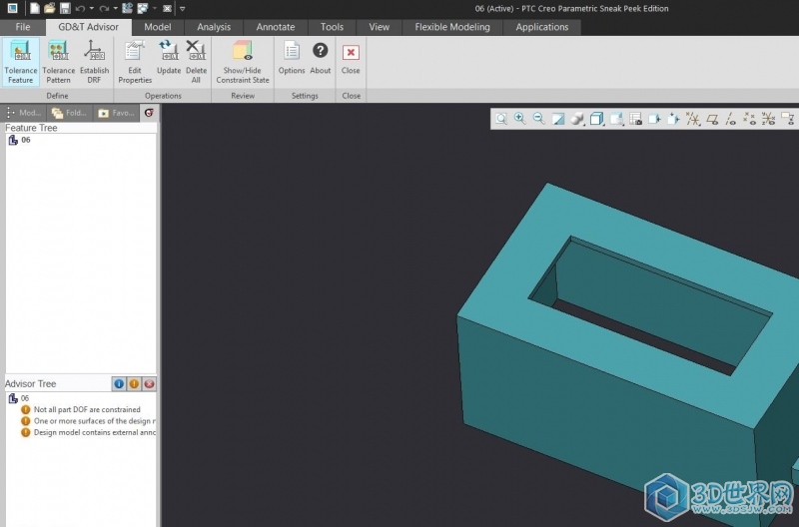Open the File menu
The width and height of the screenshot is (799, 527).
[x=22, y=27]
